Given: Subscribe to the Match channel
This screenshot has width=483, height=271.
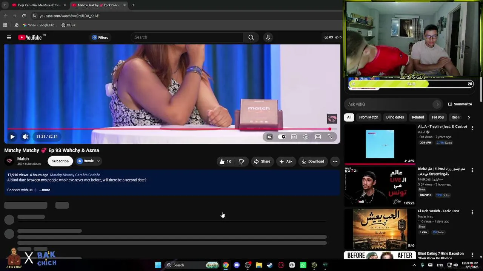Looking at the screenshot, I should [60, 161].
